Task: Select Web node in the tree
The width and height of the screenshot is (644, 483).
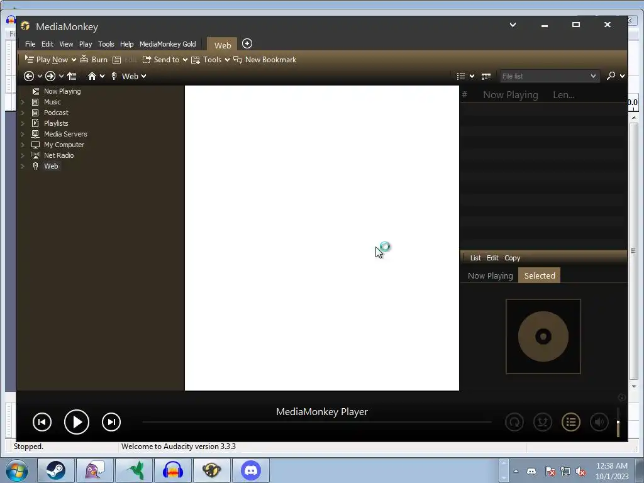Action: [x=51, y=166]
